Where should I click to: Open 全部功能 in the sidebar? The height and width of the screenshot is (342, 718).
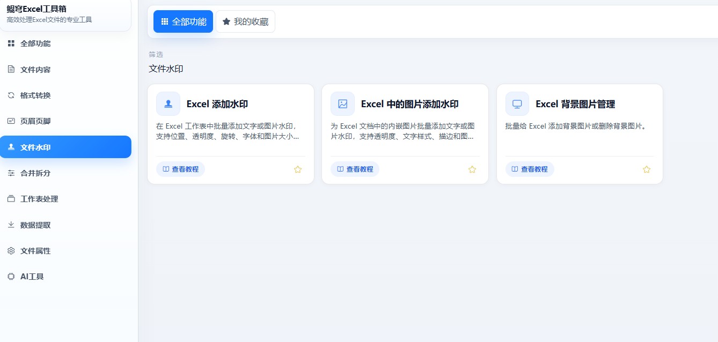click(x=65, y=43)
